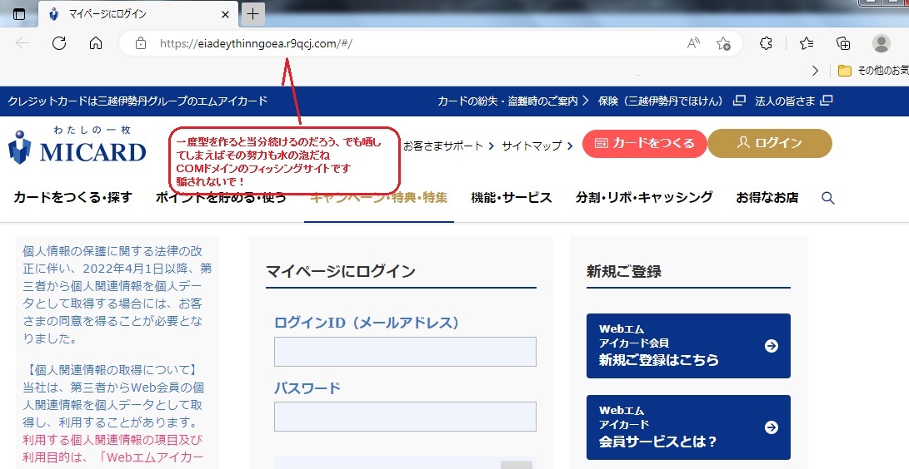Open the browser profile avatar
The image size is (909, 469).
point(882,43)
